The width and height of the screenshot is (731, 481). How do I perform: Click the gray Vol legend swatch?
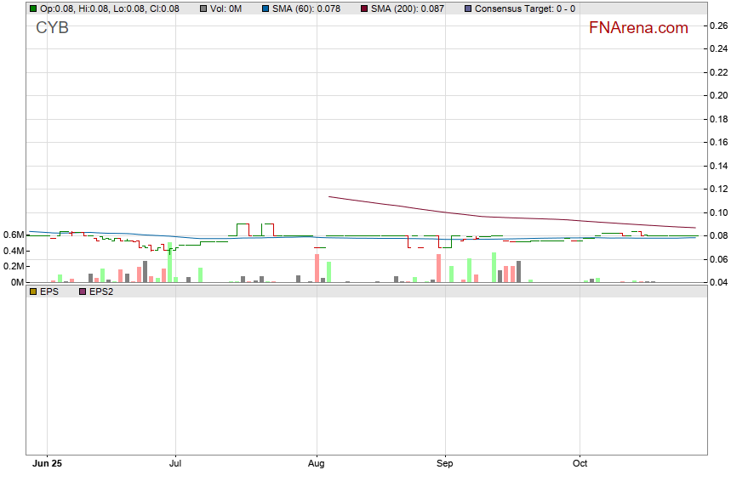[203, 8]
